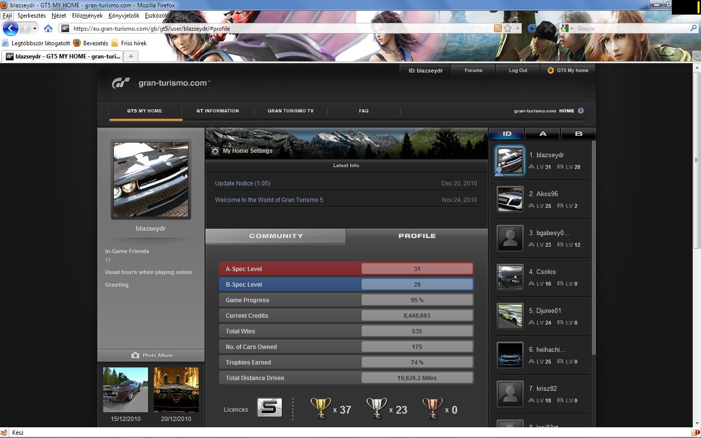Click the friends list scrollbar
The width and height of the screenshot is (701, 438).
coord(593,248)
